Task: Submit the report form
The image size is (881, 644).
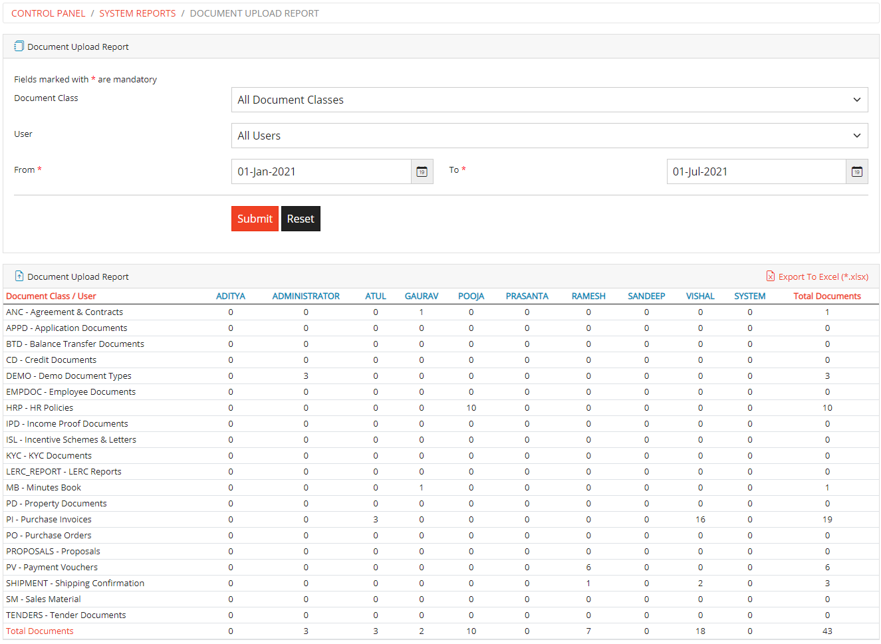Action: point(255,219)
